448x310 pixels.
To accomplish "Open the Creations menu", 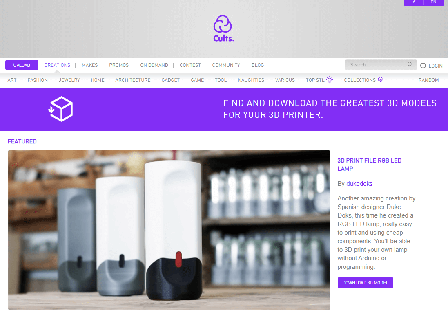I will pos(57,65).
